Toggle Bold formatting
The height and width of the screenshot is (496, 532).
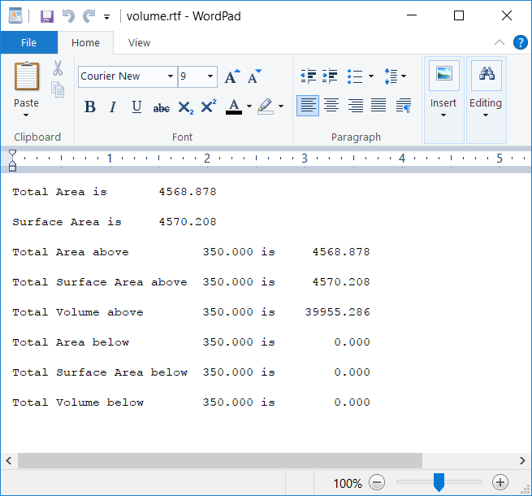click(90, 107)
